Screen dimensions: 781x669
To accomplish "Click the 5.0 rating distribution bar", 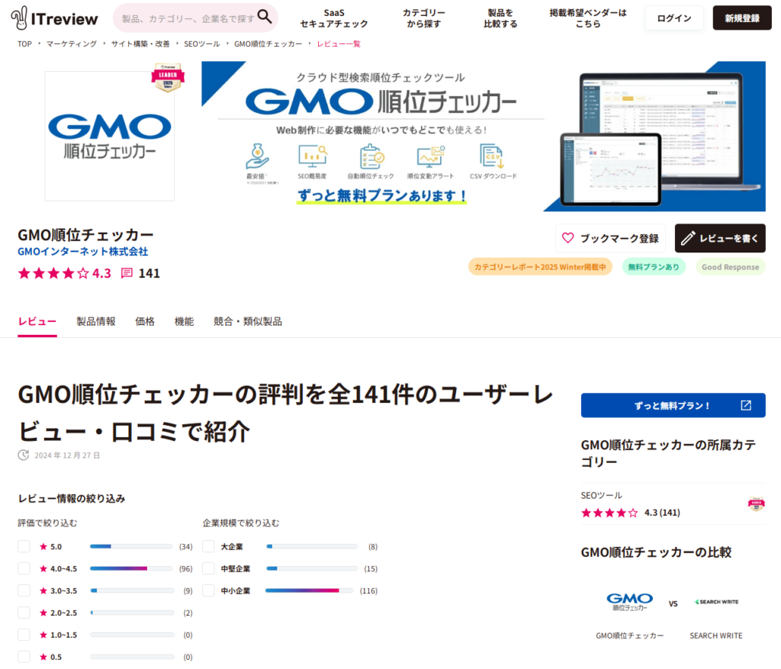I will click(x=132, y=546).
